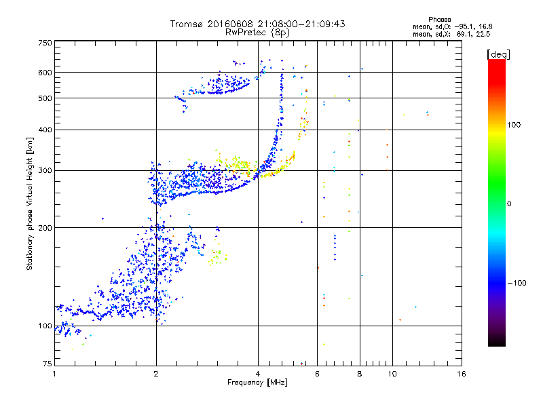Click the y-axis label '400'
The width and height of the screenshot is (543, 407).
pyautogui.click(x=45, y=130)
